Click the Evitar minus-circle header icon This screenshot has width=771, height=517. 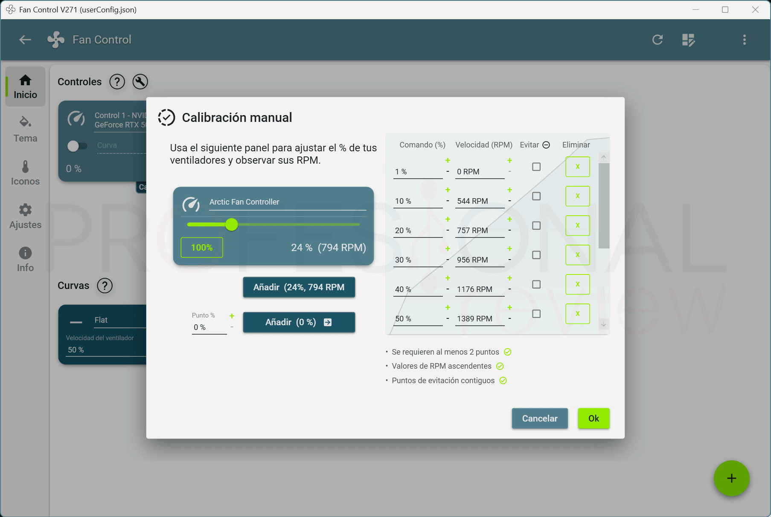tap(546, 145)
